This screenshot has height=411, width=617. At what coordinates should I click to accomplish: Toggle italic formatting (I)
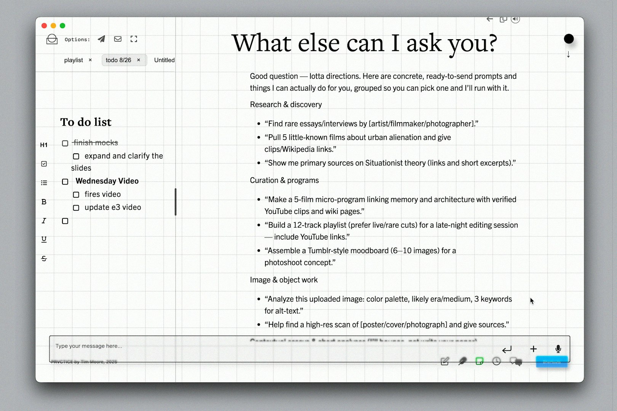[44, 221]
